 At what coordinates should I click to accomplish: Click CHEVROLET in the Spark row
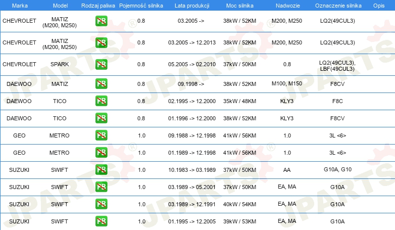19,64
